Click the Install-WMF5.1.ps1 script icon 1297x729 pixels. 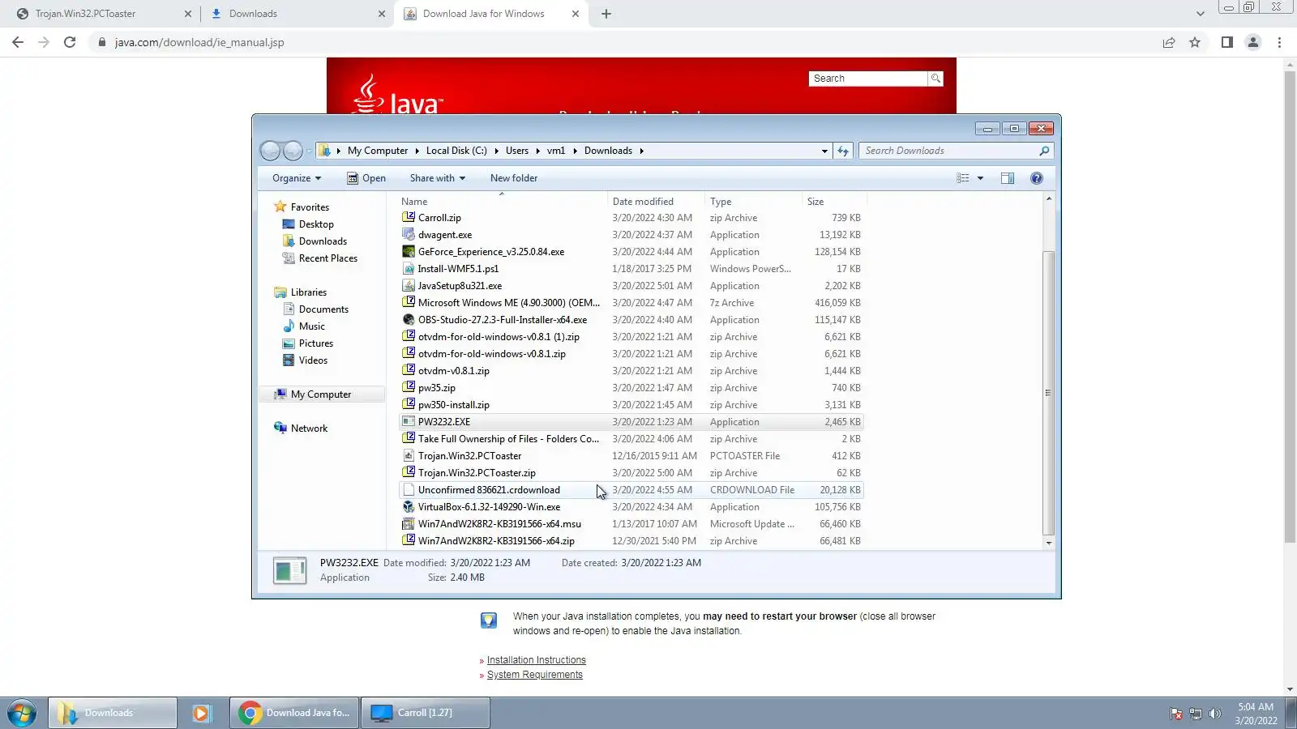click(x=409, y=268)
